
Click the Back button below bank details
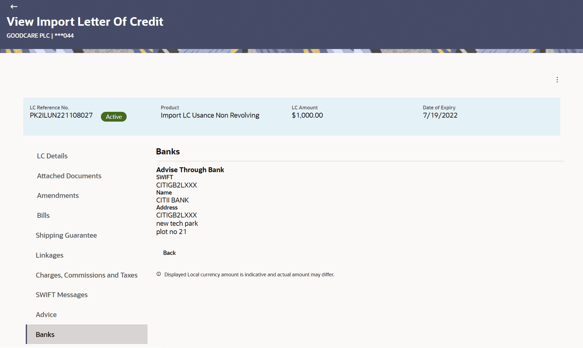[x=169, y=253]
